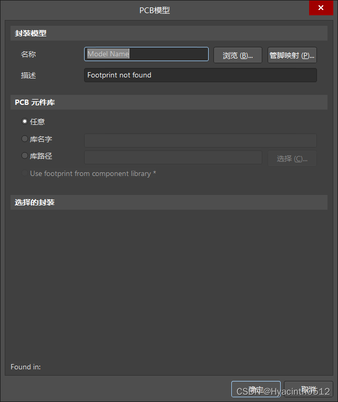The image size is (338, 402).
Task: Select the 任意 radio button
Action: [25, 121]
